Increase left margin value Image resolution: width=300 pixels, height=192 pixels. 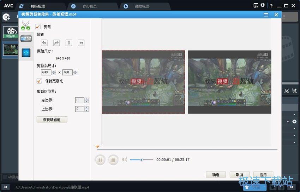pos(87,99)
